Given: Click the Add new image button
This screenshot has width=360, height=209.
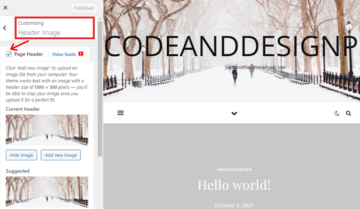Looking at the screenshot, I should tap(61, 155).
